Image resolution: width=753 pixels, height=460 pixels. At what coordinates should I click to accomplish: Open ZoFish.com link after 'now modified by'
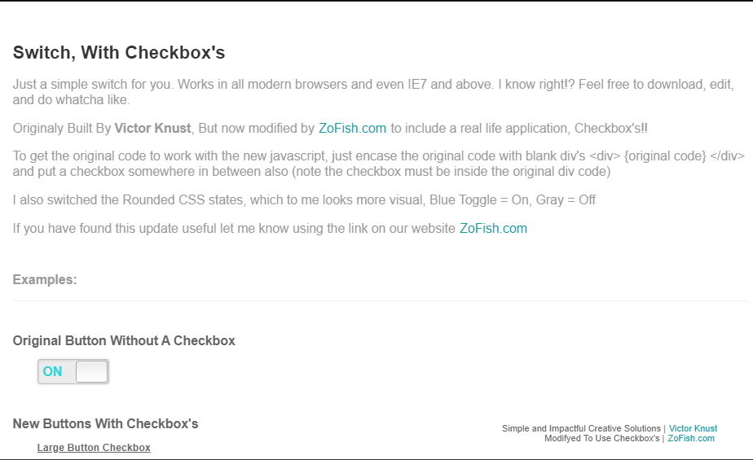[x=353, y=129]
